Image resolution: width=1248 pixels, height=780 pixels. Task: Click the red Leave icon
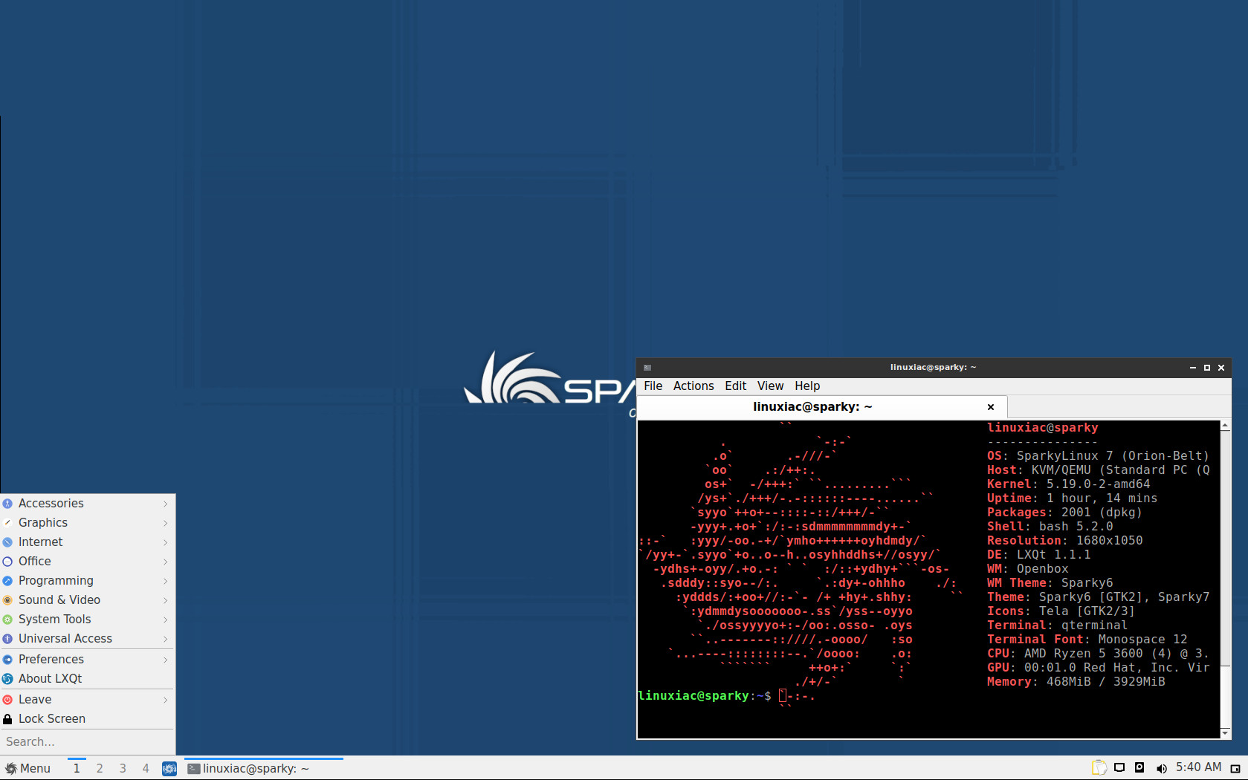click(7, 700)
